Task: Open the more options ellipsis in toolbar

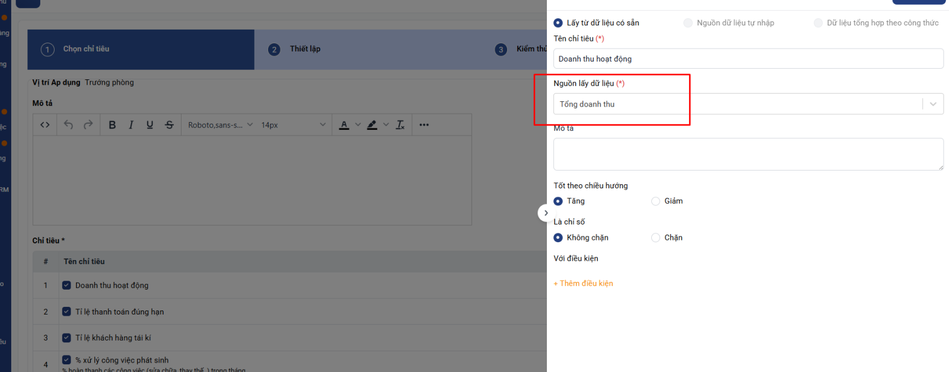Action: click(424, 125)
